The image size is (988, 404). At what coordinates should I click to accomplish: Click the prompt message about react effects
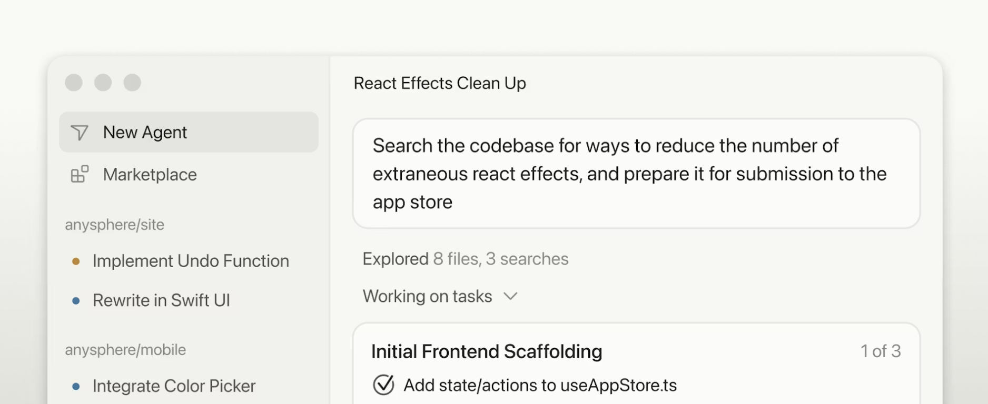629,174
